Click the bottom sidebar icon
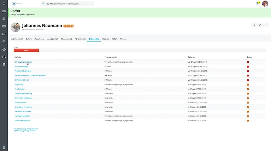This screenshot has height=151, width=271. 4,147
